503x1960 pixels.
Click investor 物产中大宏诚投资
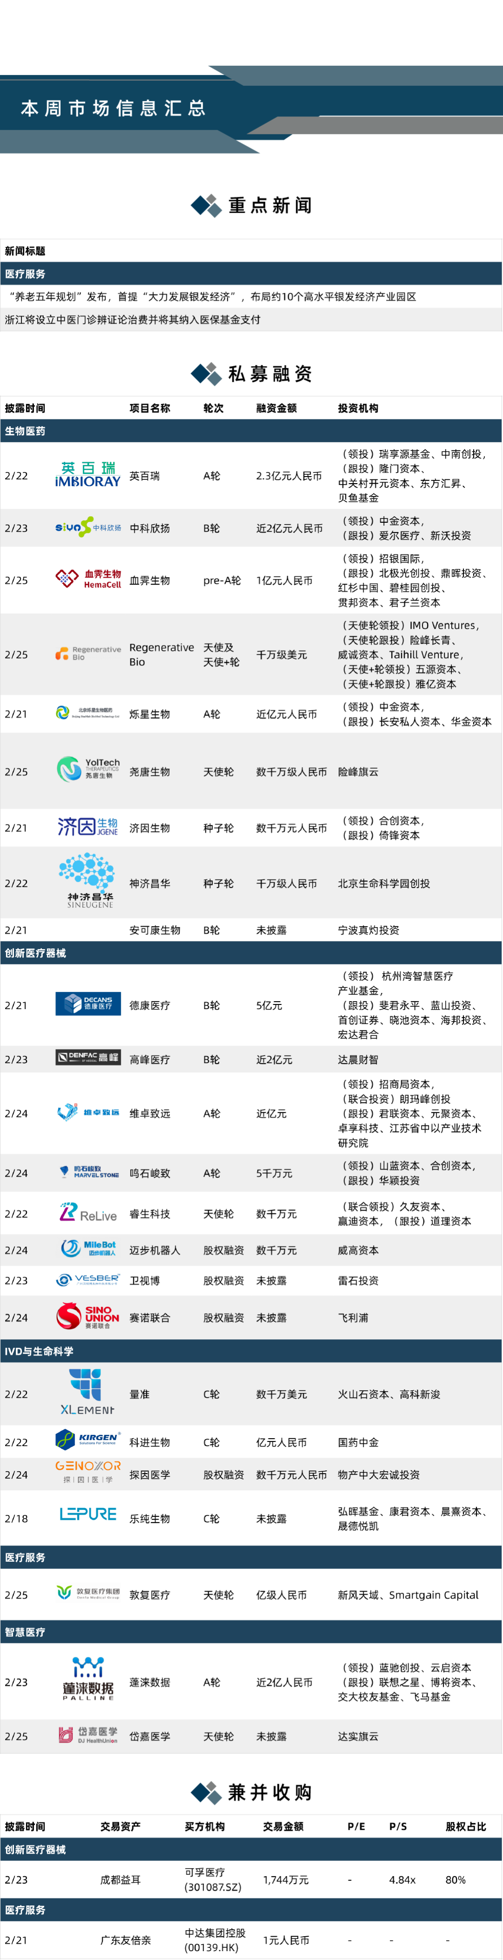378,1475
